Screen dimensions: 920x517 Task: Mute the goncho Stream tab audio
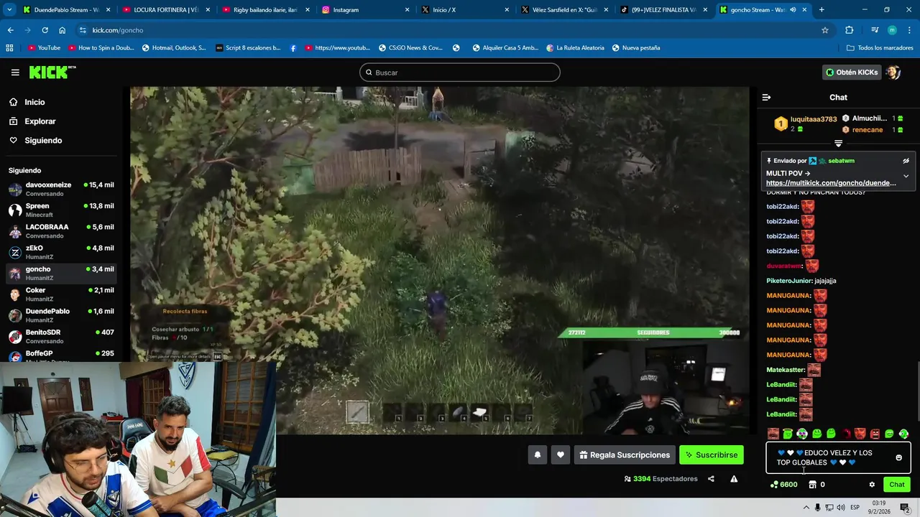[793, 10]
